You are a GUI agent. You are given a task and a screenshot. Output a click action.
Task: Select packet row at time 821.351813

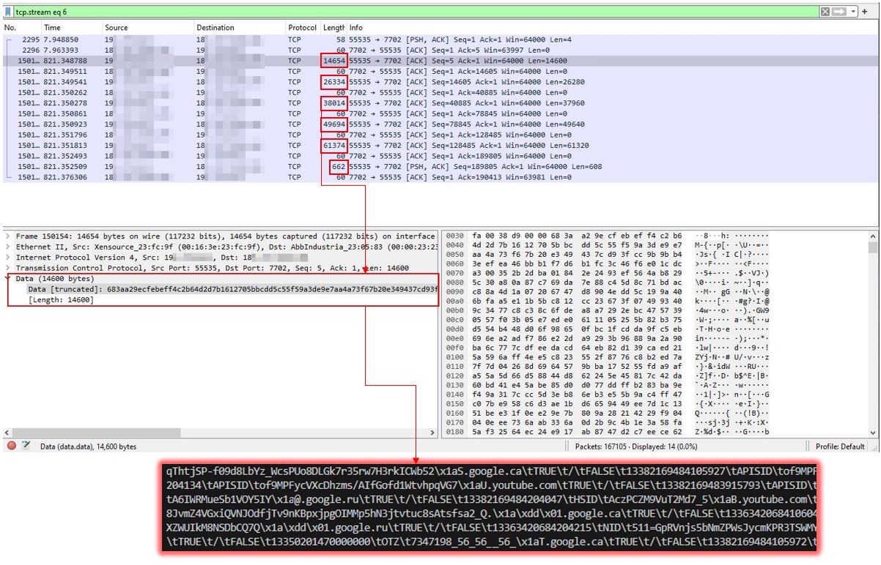point(440,145)
